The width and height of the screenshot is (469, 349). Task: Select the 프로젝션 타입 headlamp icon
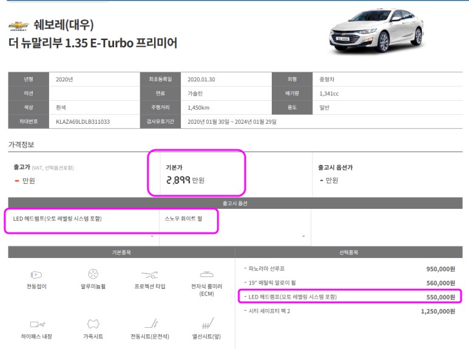149,274
